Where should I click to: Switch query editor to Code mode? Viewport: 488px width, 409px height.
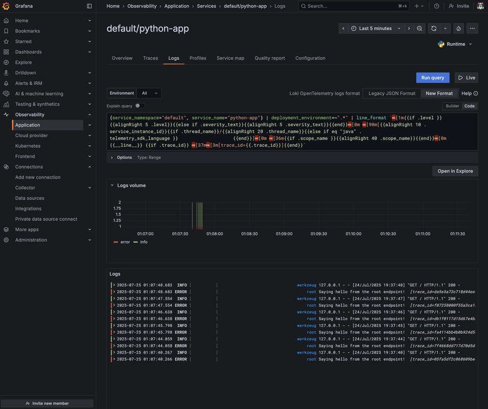click(x=469, y=106)
